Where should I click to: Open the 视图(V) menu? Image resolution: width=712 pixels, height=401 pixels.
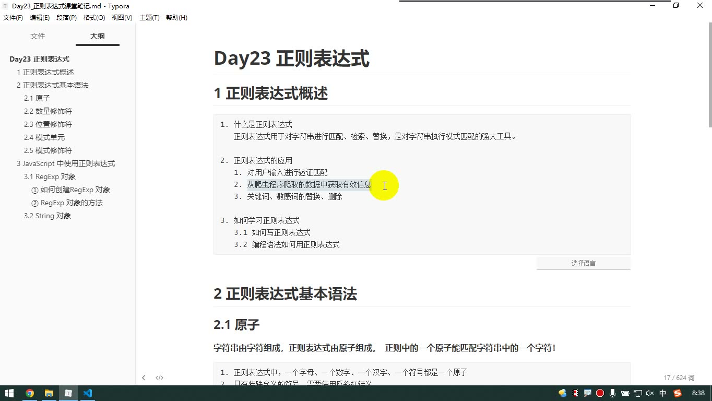[x=122, y=18]
